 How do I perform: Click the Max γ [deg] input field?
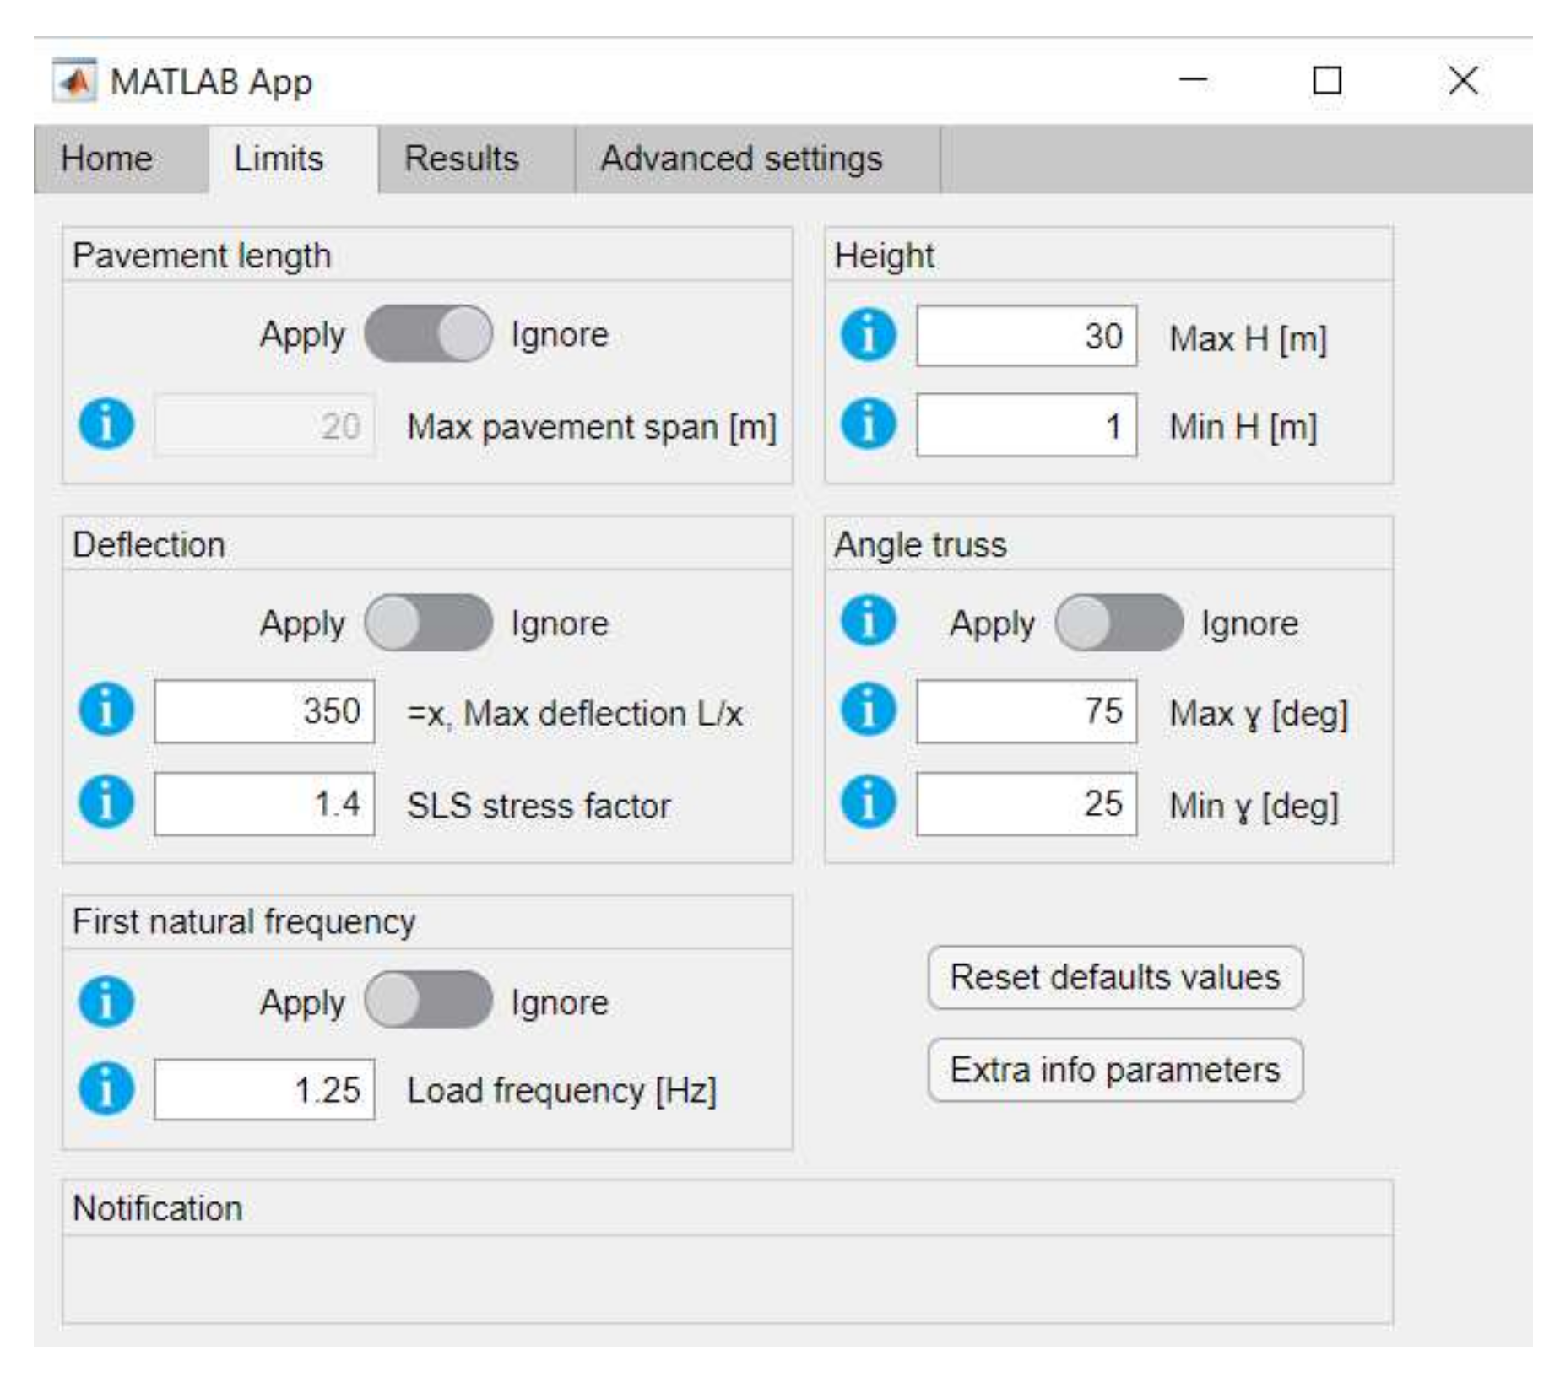coord(1026,711)
